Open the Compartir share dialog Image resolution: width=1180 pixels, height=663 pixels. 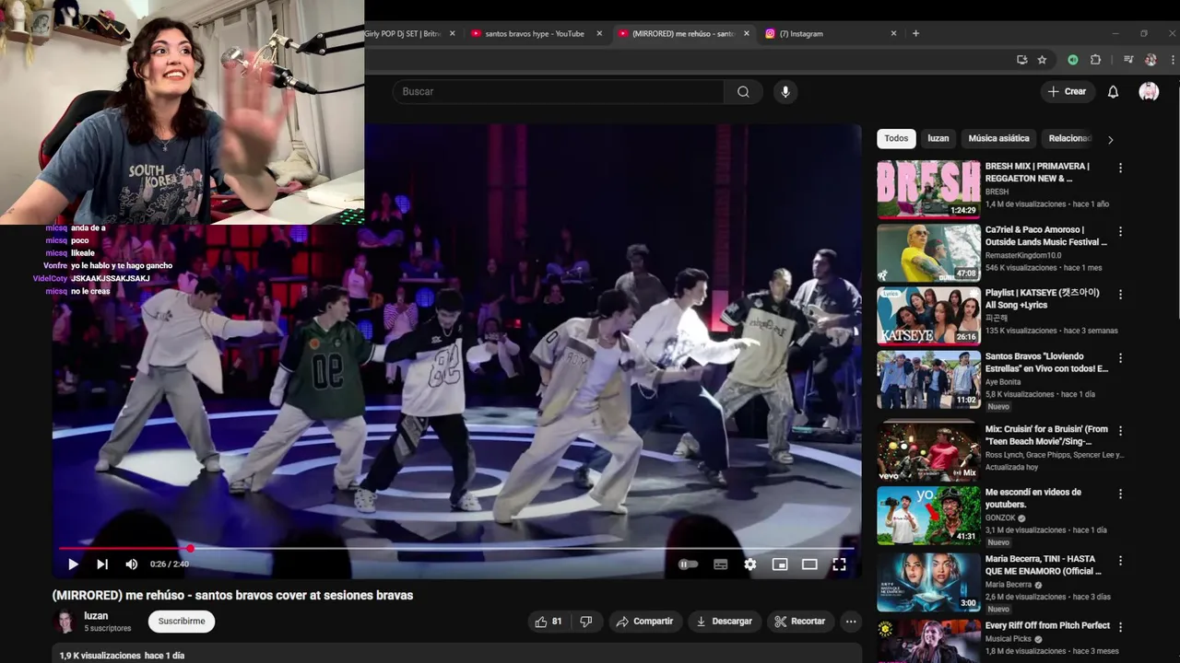click(644, 622)
